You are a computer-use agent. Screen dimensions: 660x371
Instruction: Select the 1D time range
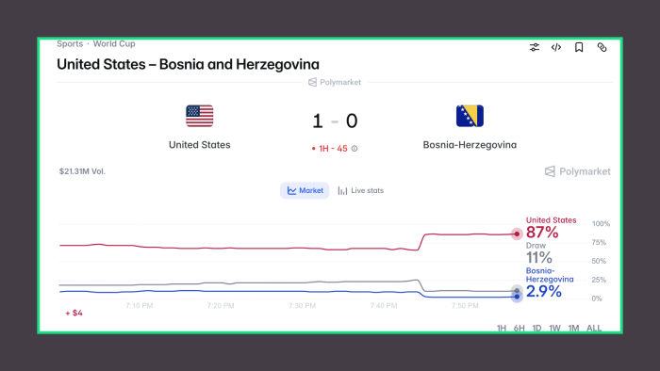point(536,328)
